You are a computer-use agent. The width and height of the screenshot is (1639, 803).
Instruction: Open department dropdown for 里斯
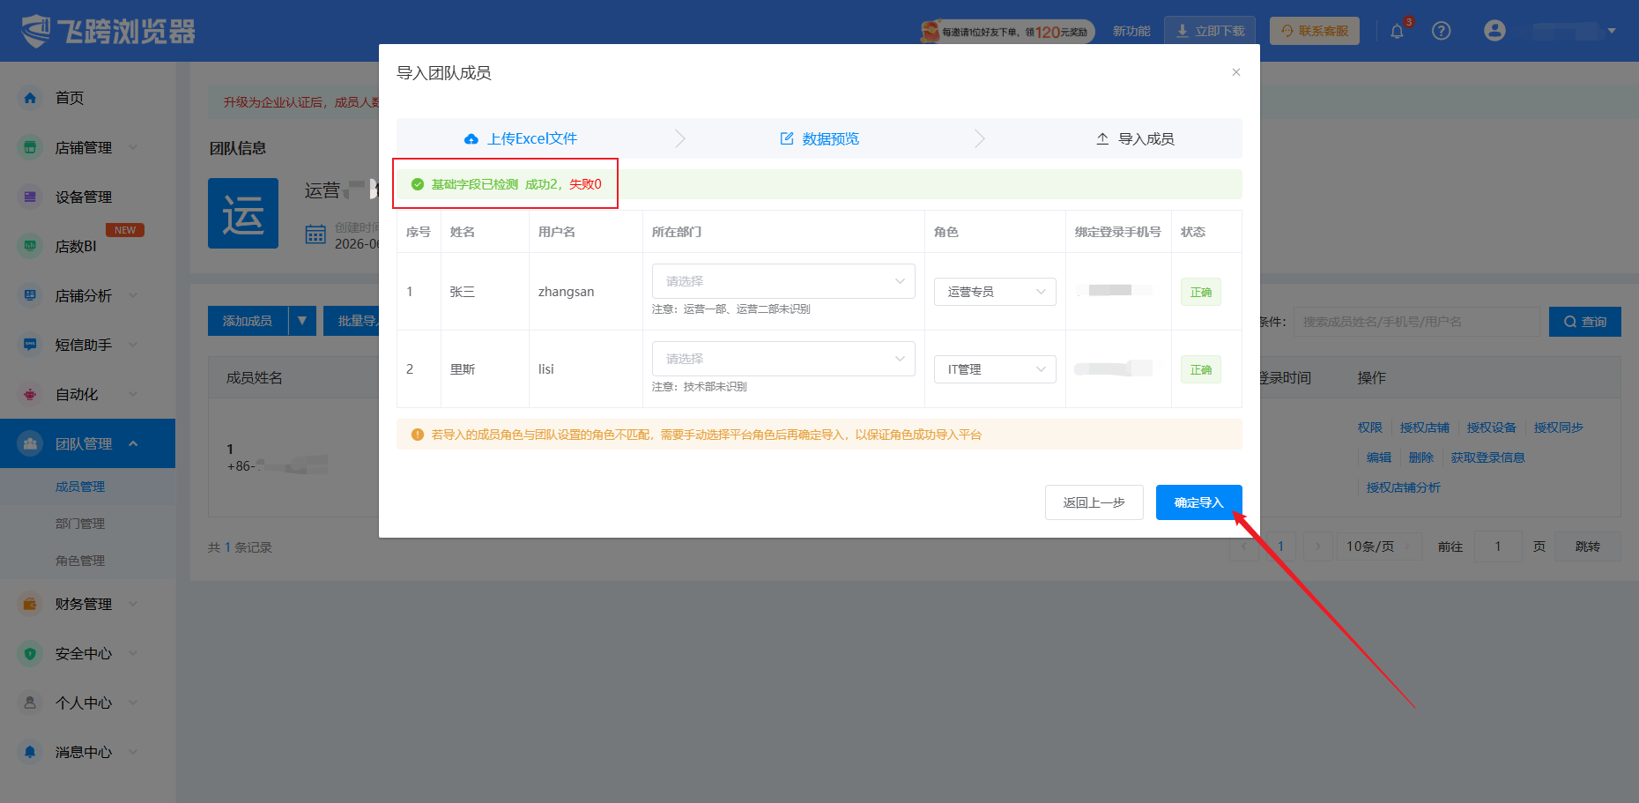[783, 359]
